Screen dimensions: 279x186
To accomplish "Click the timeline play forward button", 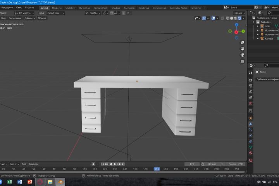I will point(115,164).
